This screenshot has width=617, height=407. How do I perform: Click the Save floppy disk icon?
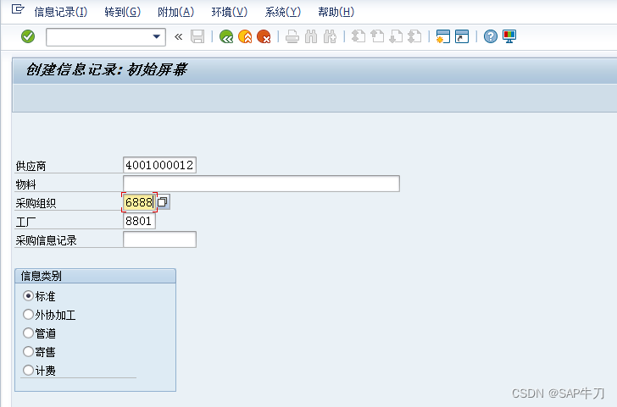pos(197,36)
